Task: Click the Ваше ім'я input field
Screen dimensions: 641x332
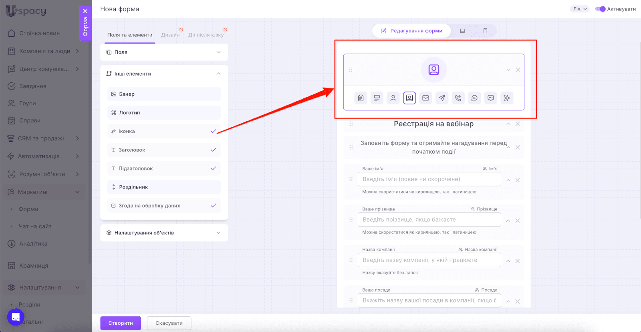Action: click(x=429, y=179)
